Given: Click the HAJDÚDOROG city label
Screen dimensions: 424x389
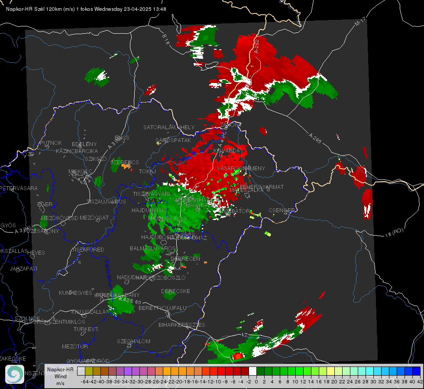Looking at the screenshot, I should pos(168,218).
